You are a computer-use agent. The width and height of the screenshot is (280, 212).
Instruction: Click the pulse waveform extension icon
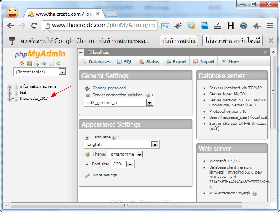pyautogui.click(x=257, y=26)
